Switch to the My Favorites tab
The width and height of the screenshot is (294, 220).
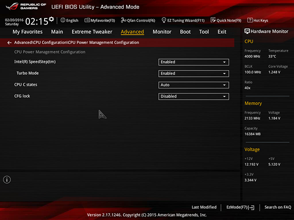pos(27,32)
